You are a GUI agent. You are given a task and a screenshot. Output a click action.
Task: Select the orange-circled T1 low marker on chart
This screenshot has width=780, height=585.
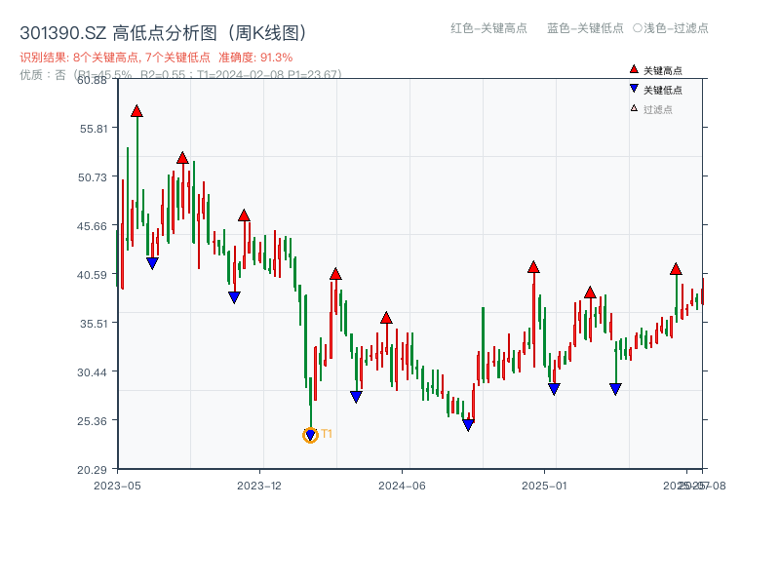[x=310, y=435]
